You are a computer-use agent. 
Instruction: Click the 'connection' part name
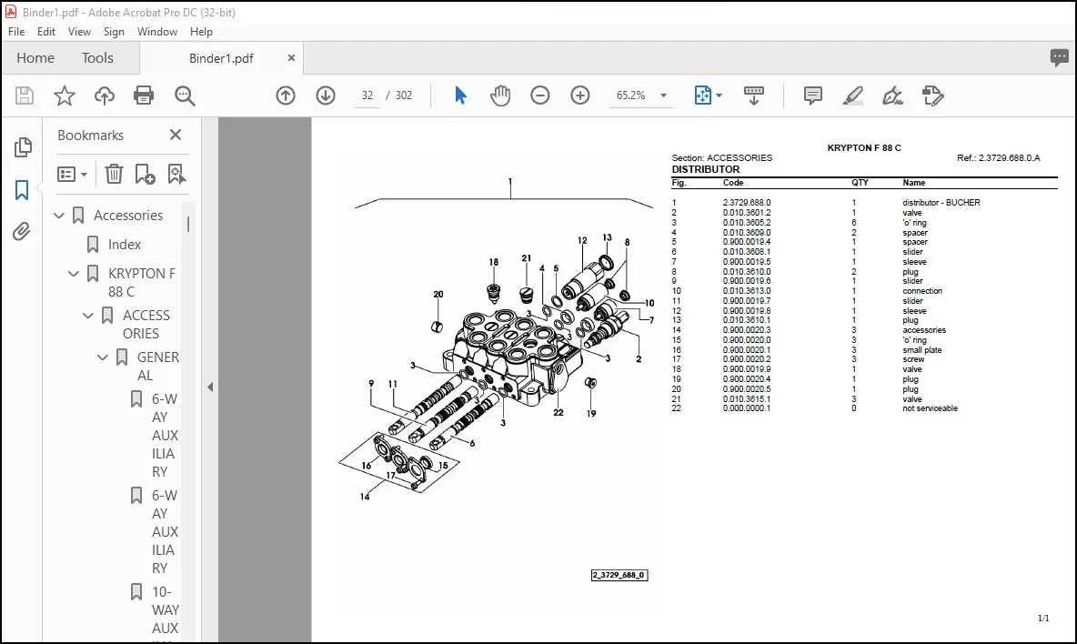point(921,291)
